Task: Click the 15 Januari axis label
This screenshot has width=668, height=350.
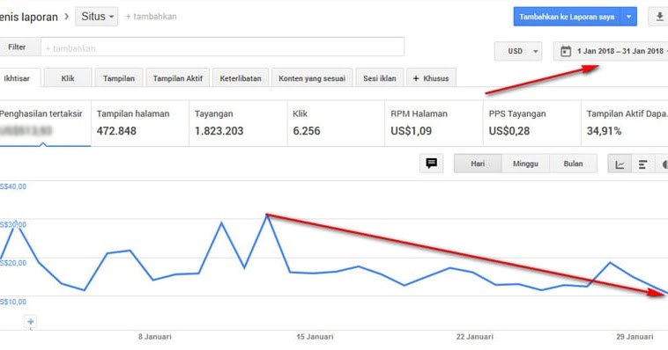Action: tap(315, 337)
